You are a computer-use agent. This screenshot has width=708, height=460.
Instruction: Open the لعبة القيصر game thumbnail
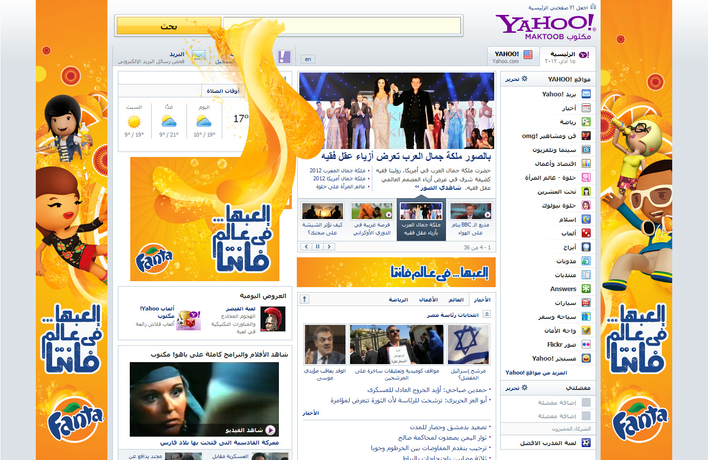pyautogui.click(x=273, y=319)
